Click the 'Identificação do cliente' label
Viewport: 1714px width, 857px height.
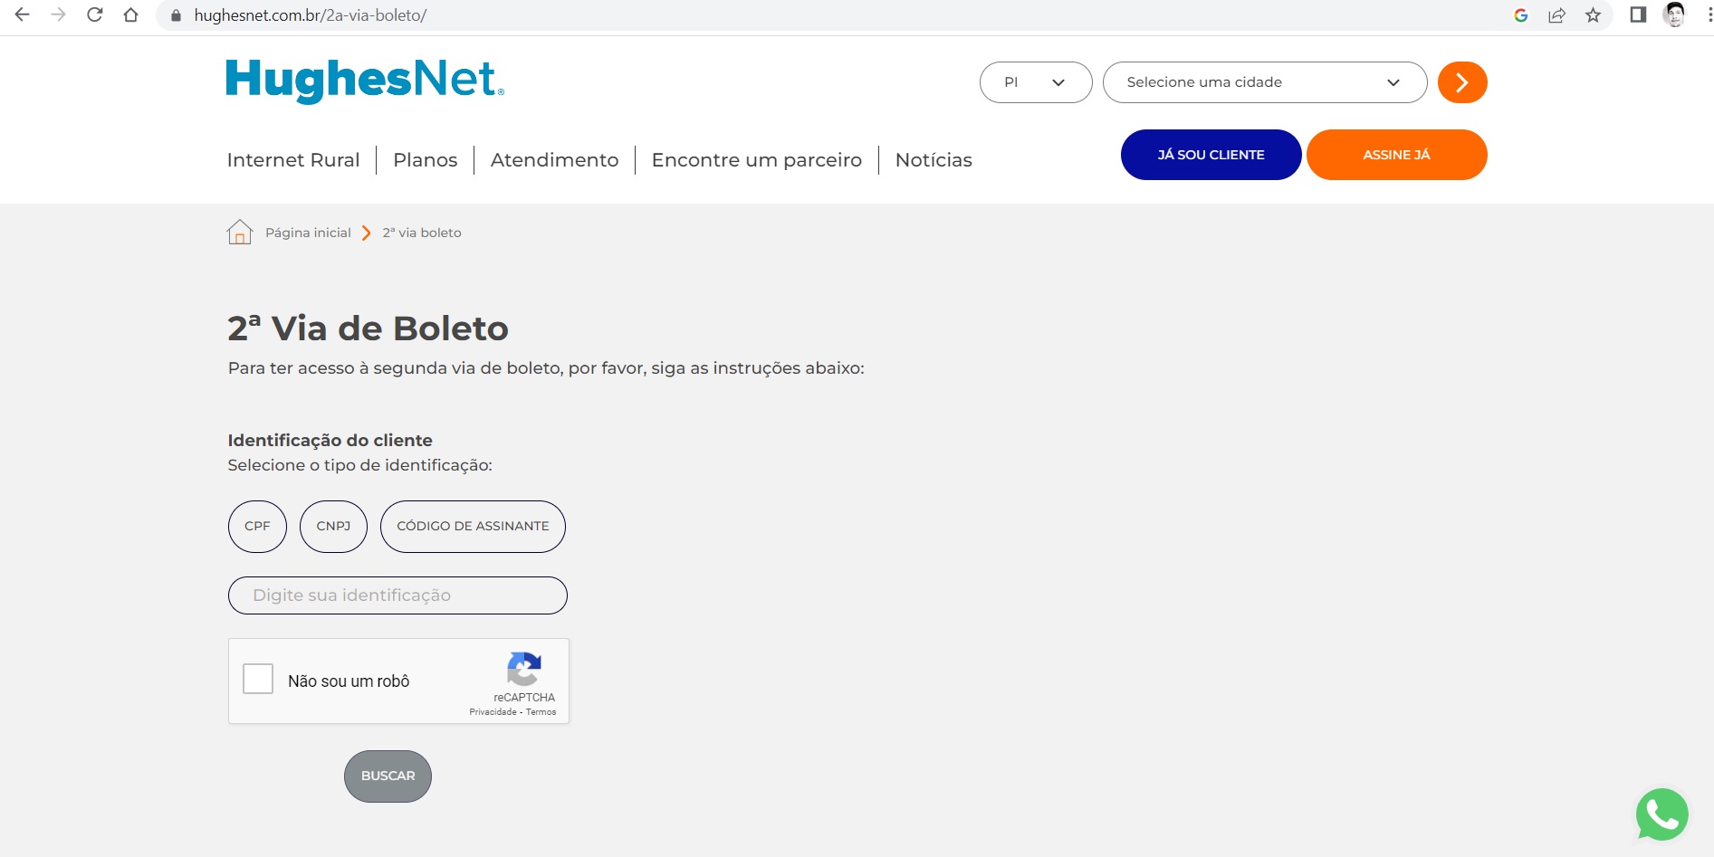tap(330, 441)
